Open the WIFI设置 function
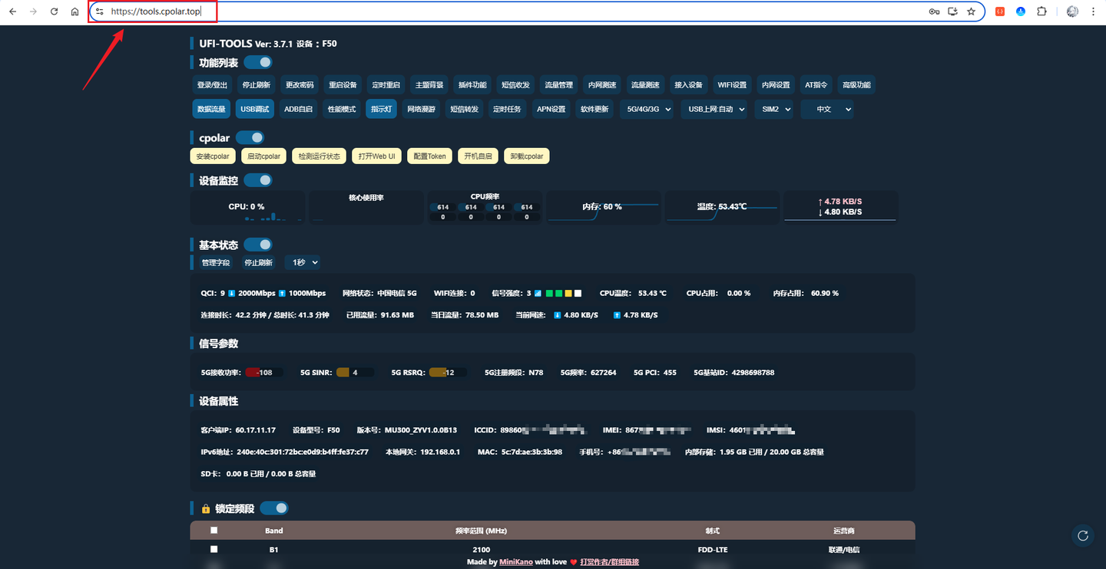The height and width of the screenshot is (569, 1106). coord(732,85)
